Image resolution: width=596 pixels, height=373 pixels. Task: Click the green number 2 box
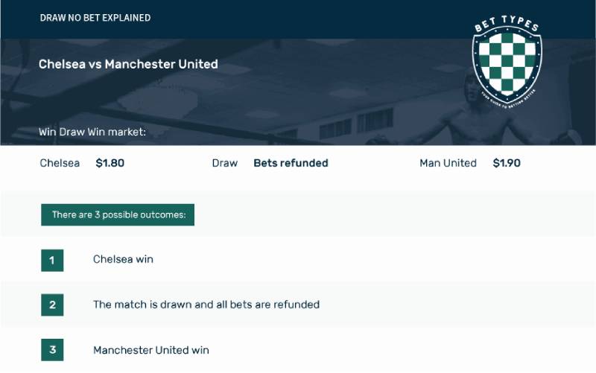tap(52, 305)
